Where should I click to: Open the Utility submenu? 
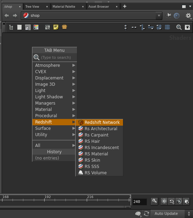click(x=54, y=135)
